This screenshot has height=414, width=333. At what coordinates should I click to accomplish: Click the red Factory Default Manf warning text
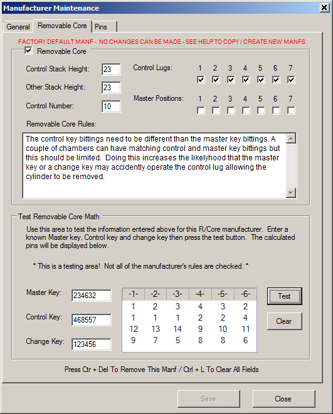click(161, 42)
